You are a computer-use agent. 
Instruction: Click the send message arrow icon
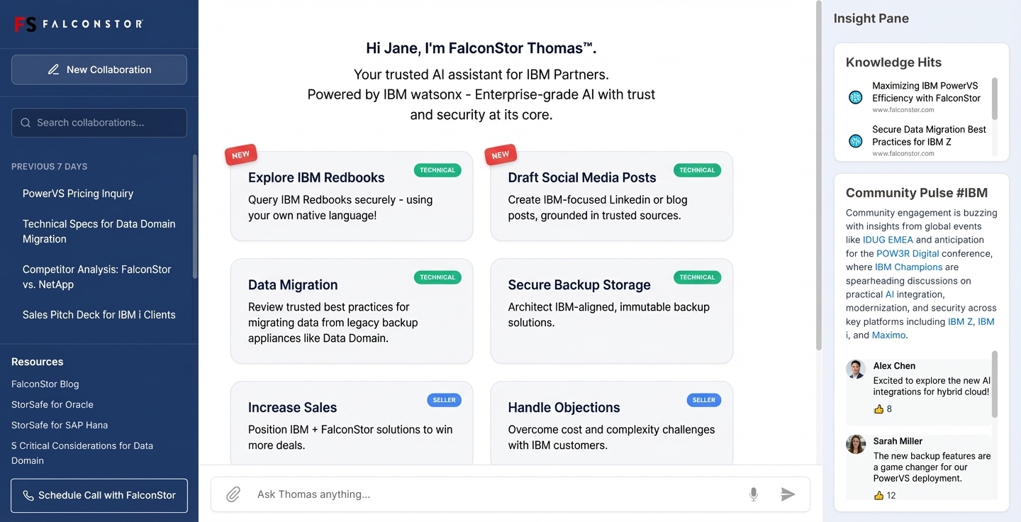click(x=788, y=494)
